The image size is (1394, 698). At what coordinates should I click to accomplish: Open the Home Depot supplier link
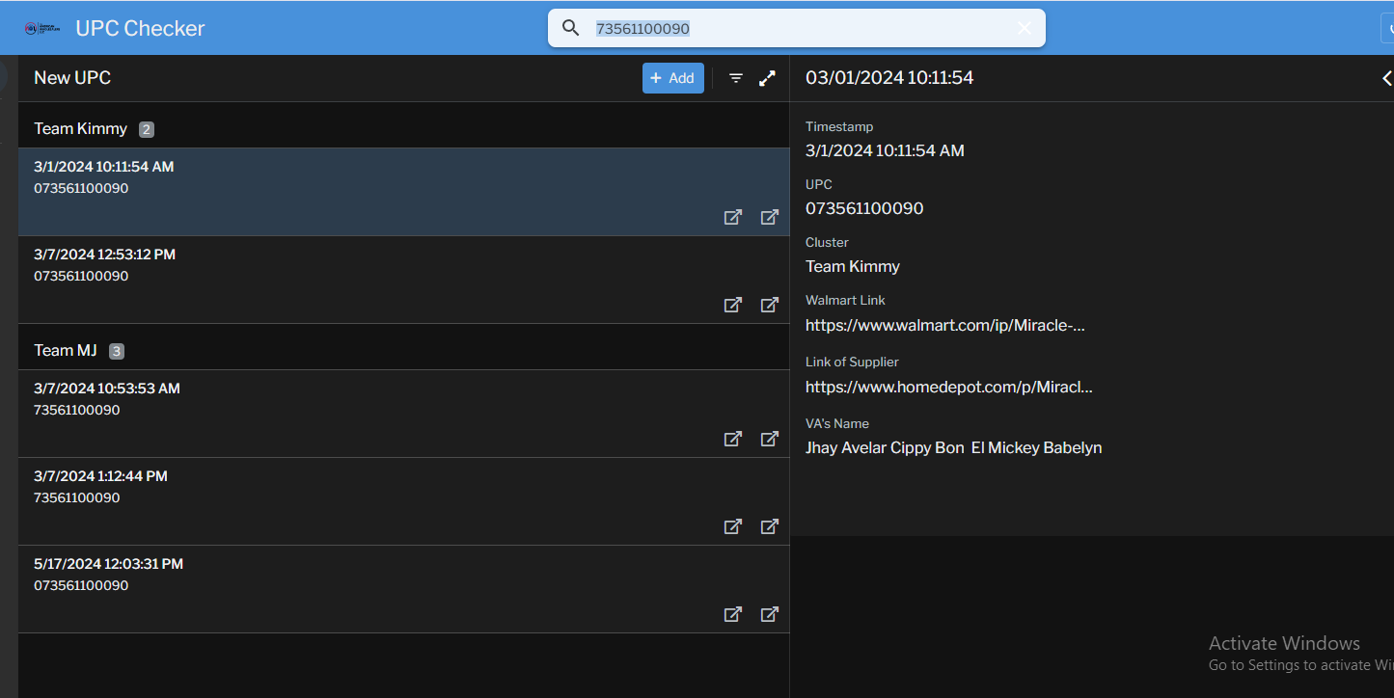pos(949,387)
